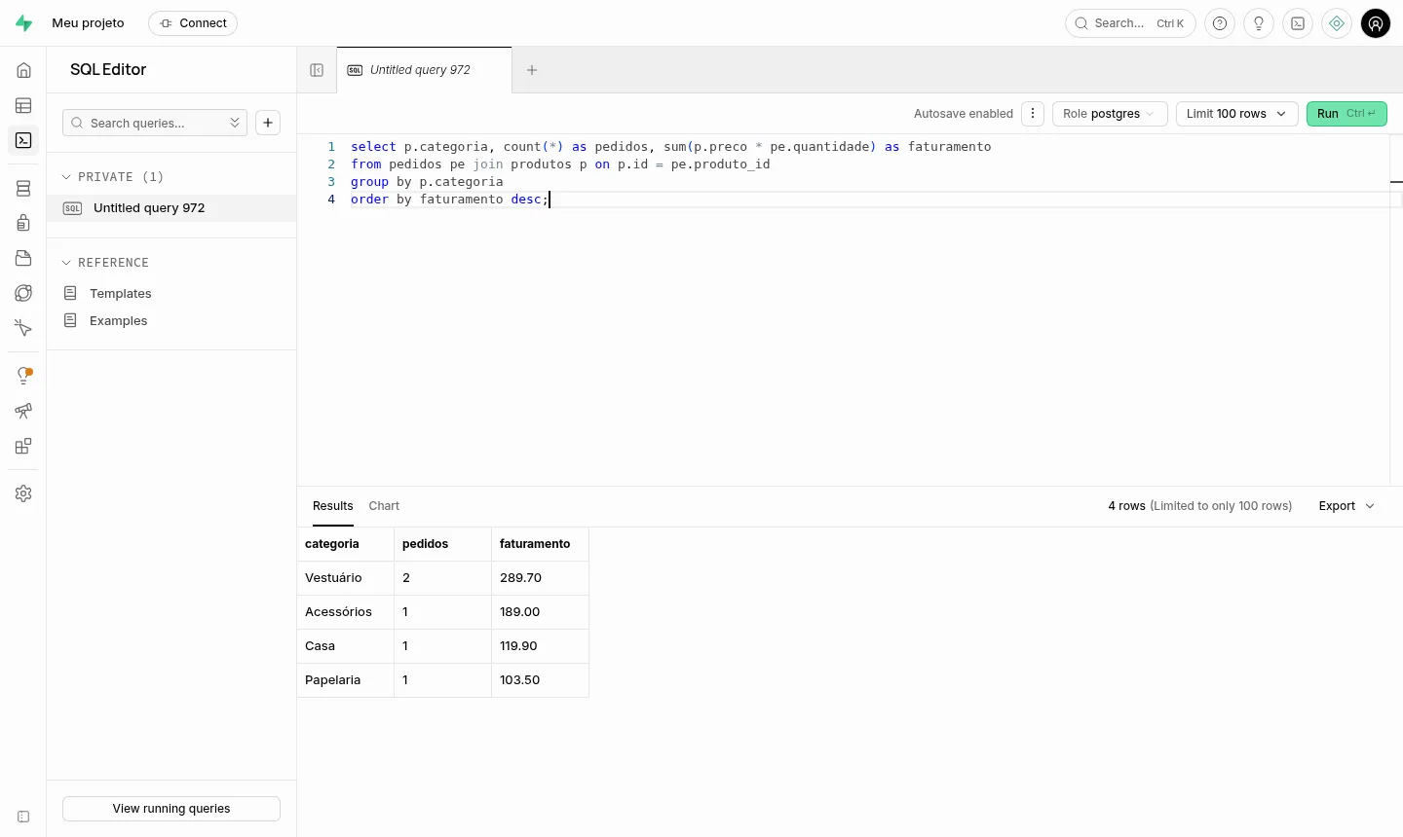
Task: Open the Storage sidebar icon
Action: coord(23,259)
